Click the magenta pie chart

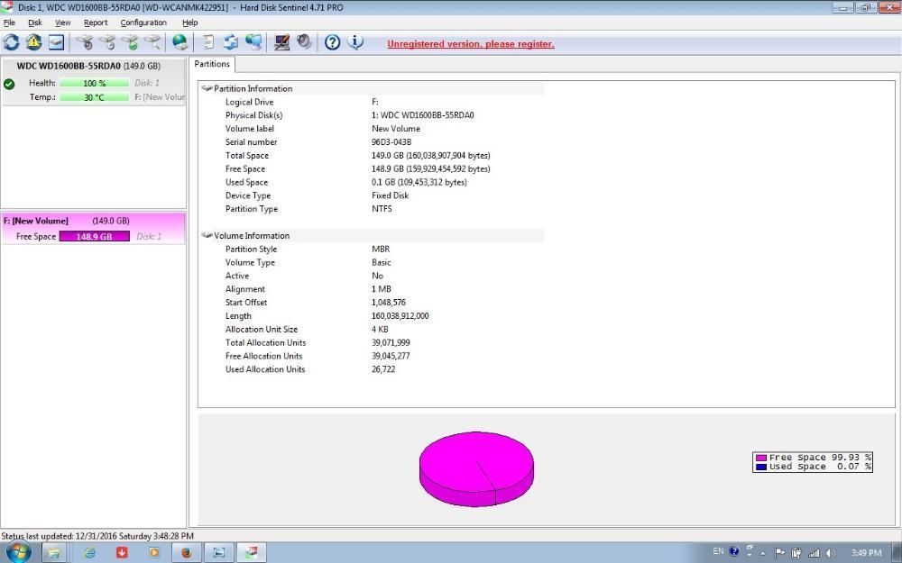[476, 468]
